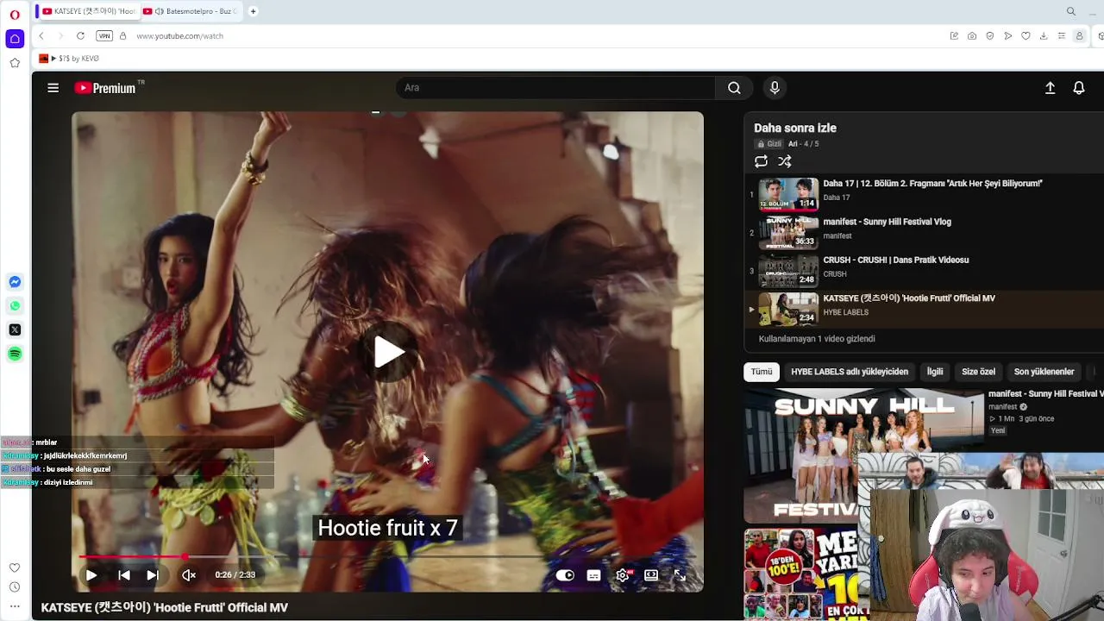Open the Opera sidebar heart (pinboards) icon
Viewport: 1104px width, 621px height.
pos(15,568)
